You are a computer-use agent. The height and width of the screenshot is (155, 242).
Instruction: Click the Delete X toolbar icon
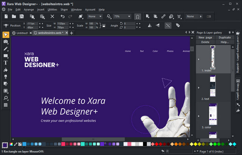(x=52, y=17)
